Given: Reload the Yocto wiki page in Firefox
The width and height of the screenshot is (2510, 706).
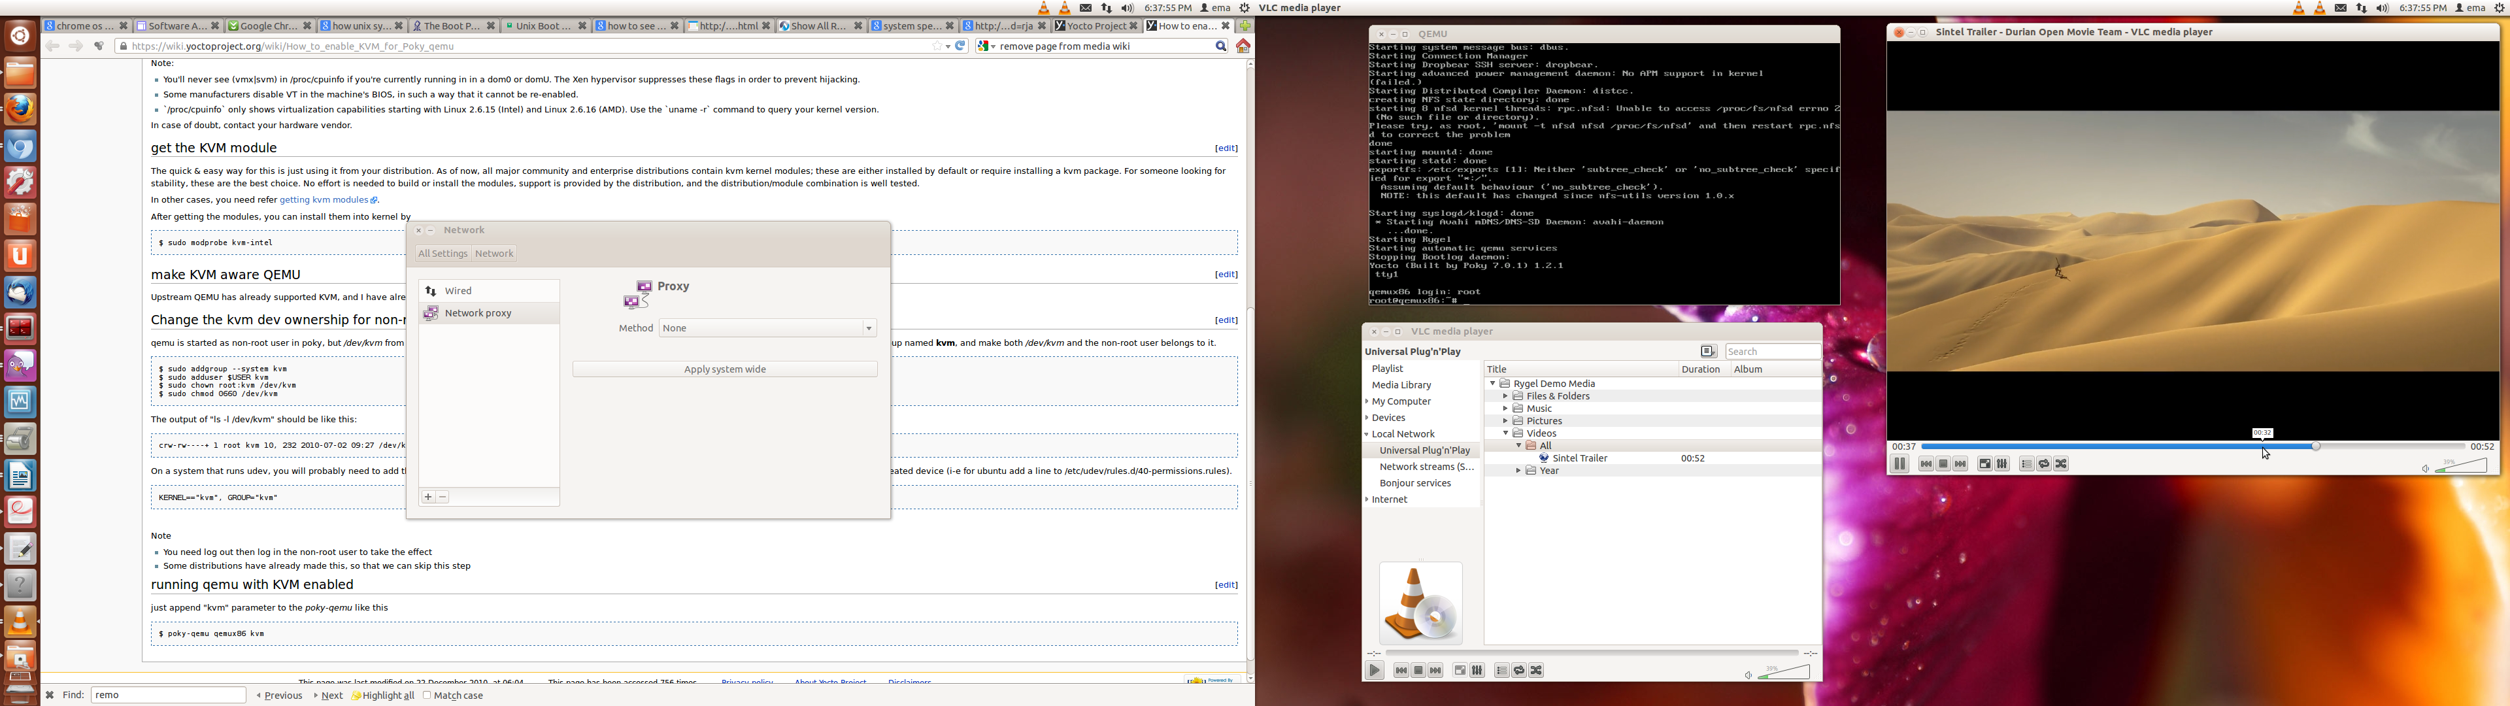Looking at the screenshot, I should pos(960,46).
